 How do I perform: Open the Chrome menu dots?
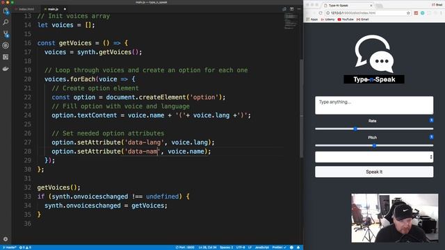(x=442, y=13)
